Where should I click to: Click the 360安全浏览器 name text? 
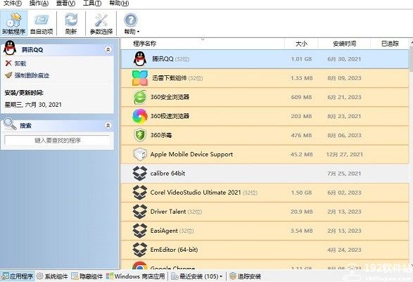pyautogui.click(x=170, y=97)
